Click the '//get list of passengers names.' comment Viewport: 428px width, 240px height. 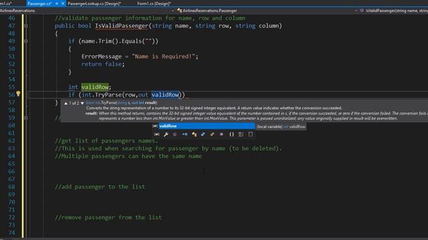click(x=106, y=141)
